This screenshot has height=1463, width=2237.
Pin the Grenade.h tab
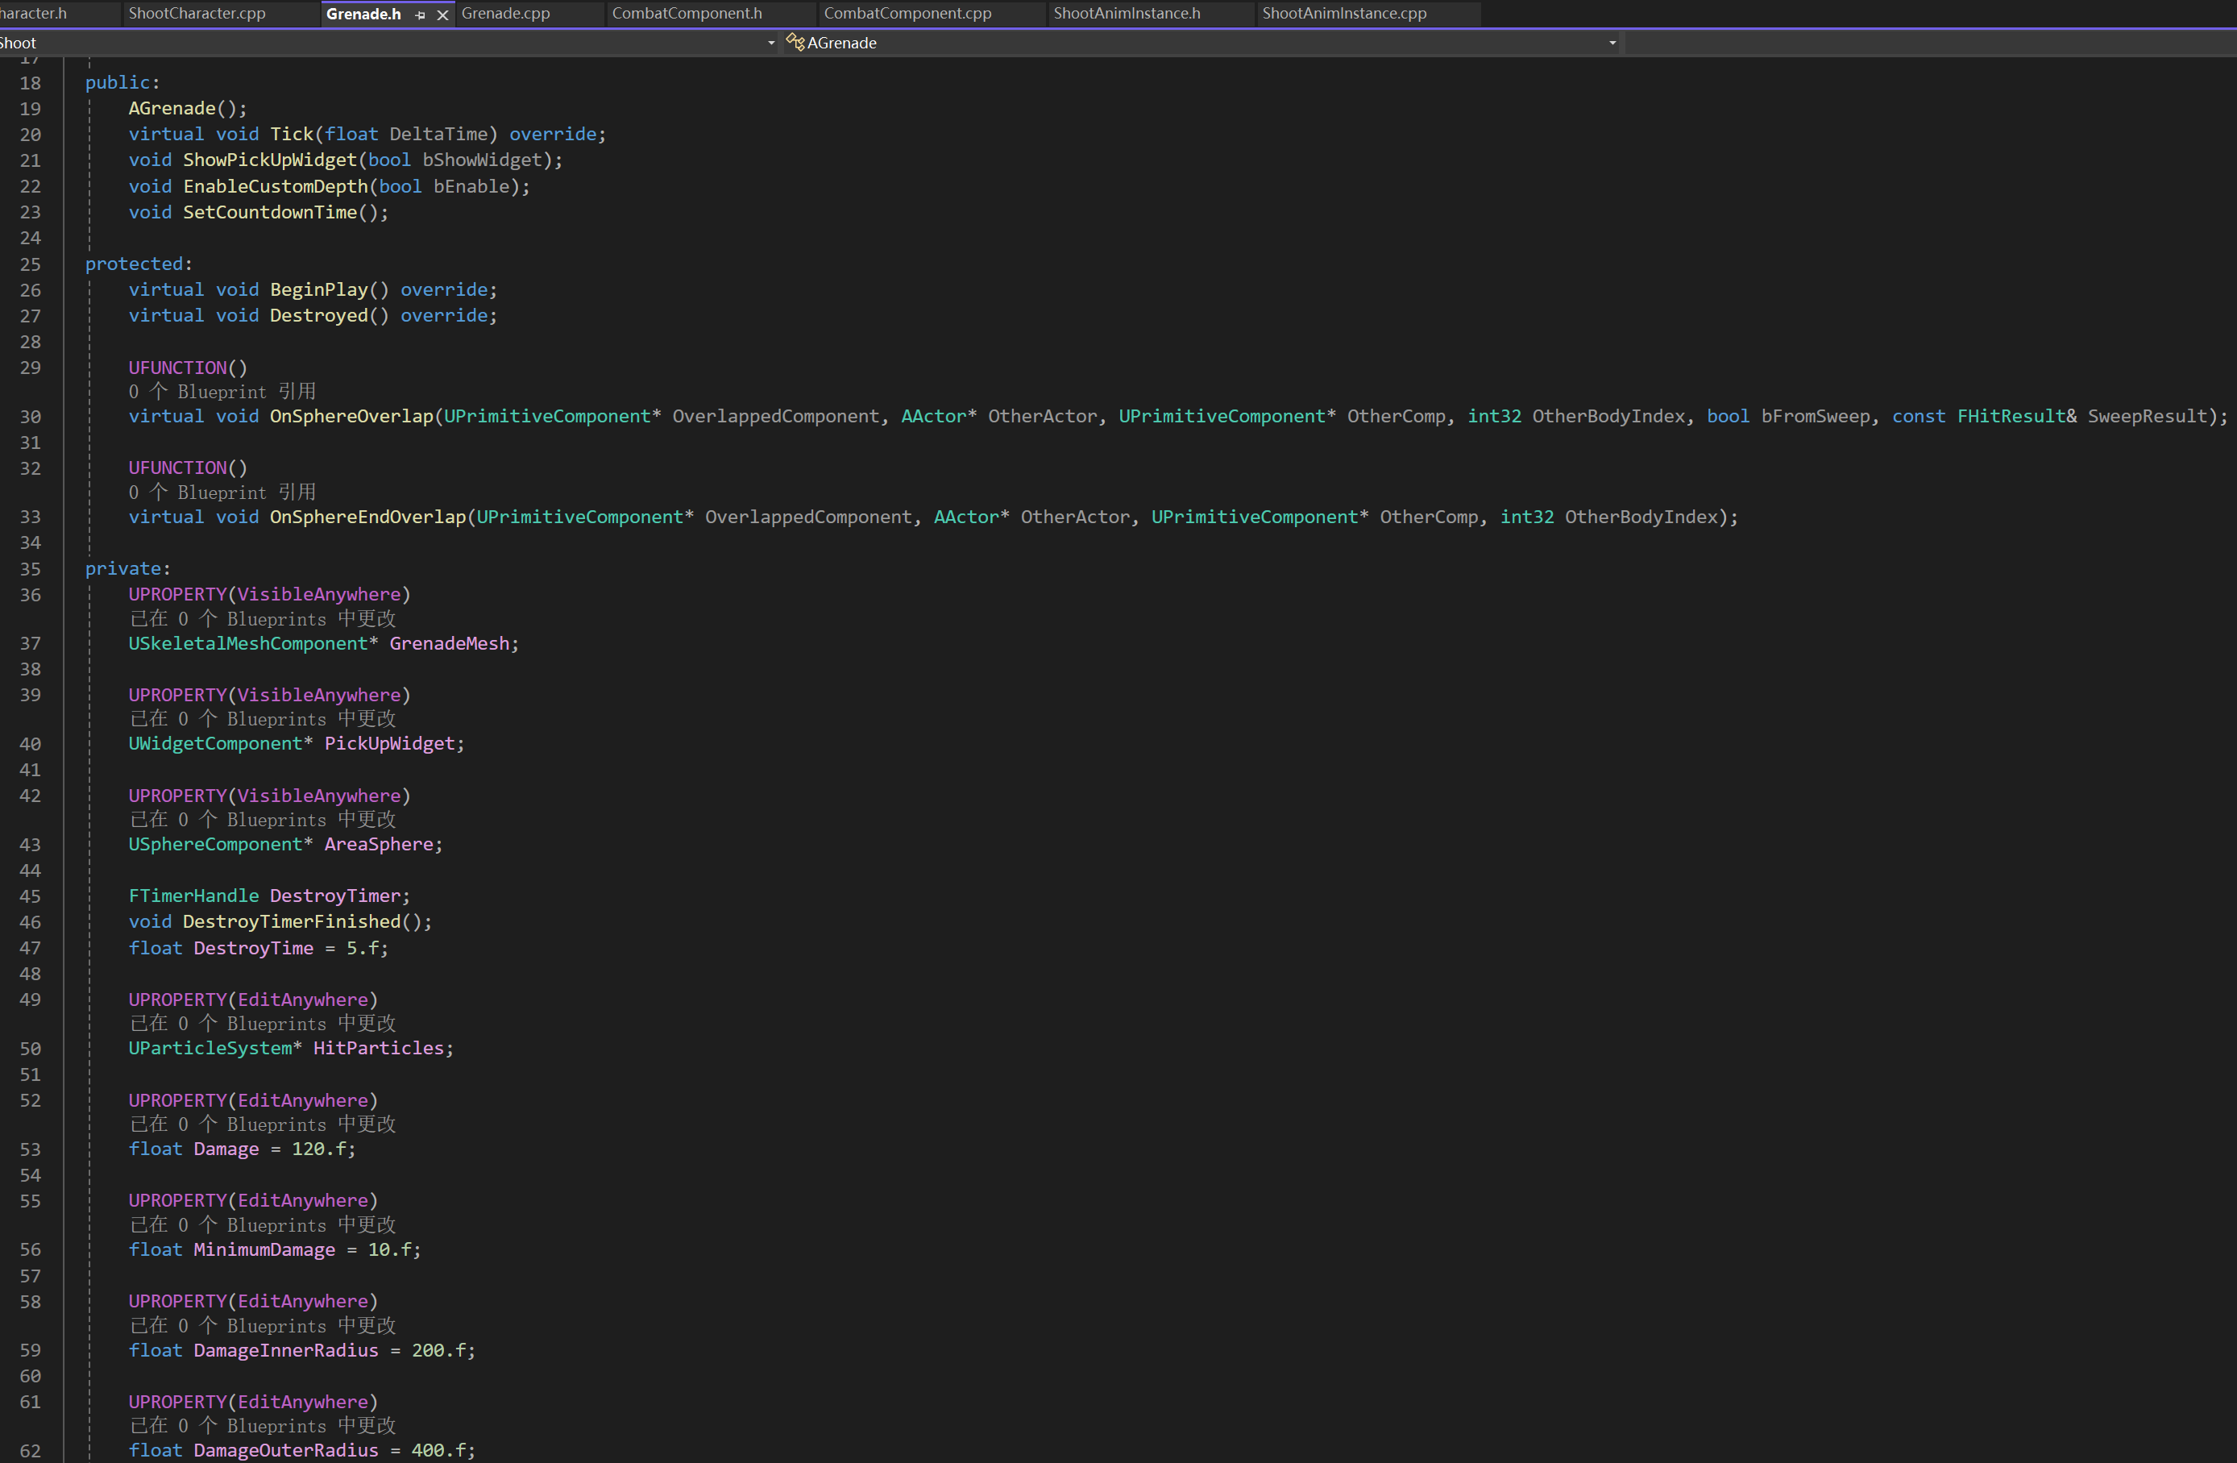tap(420, 15)
